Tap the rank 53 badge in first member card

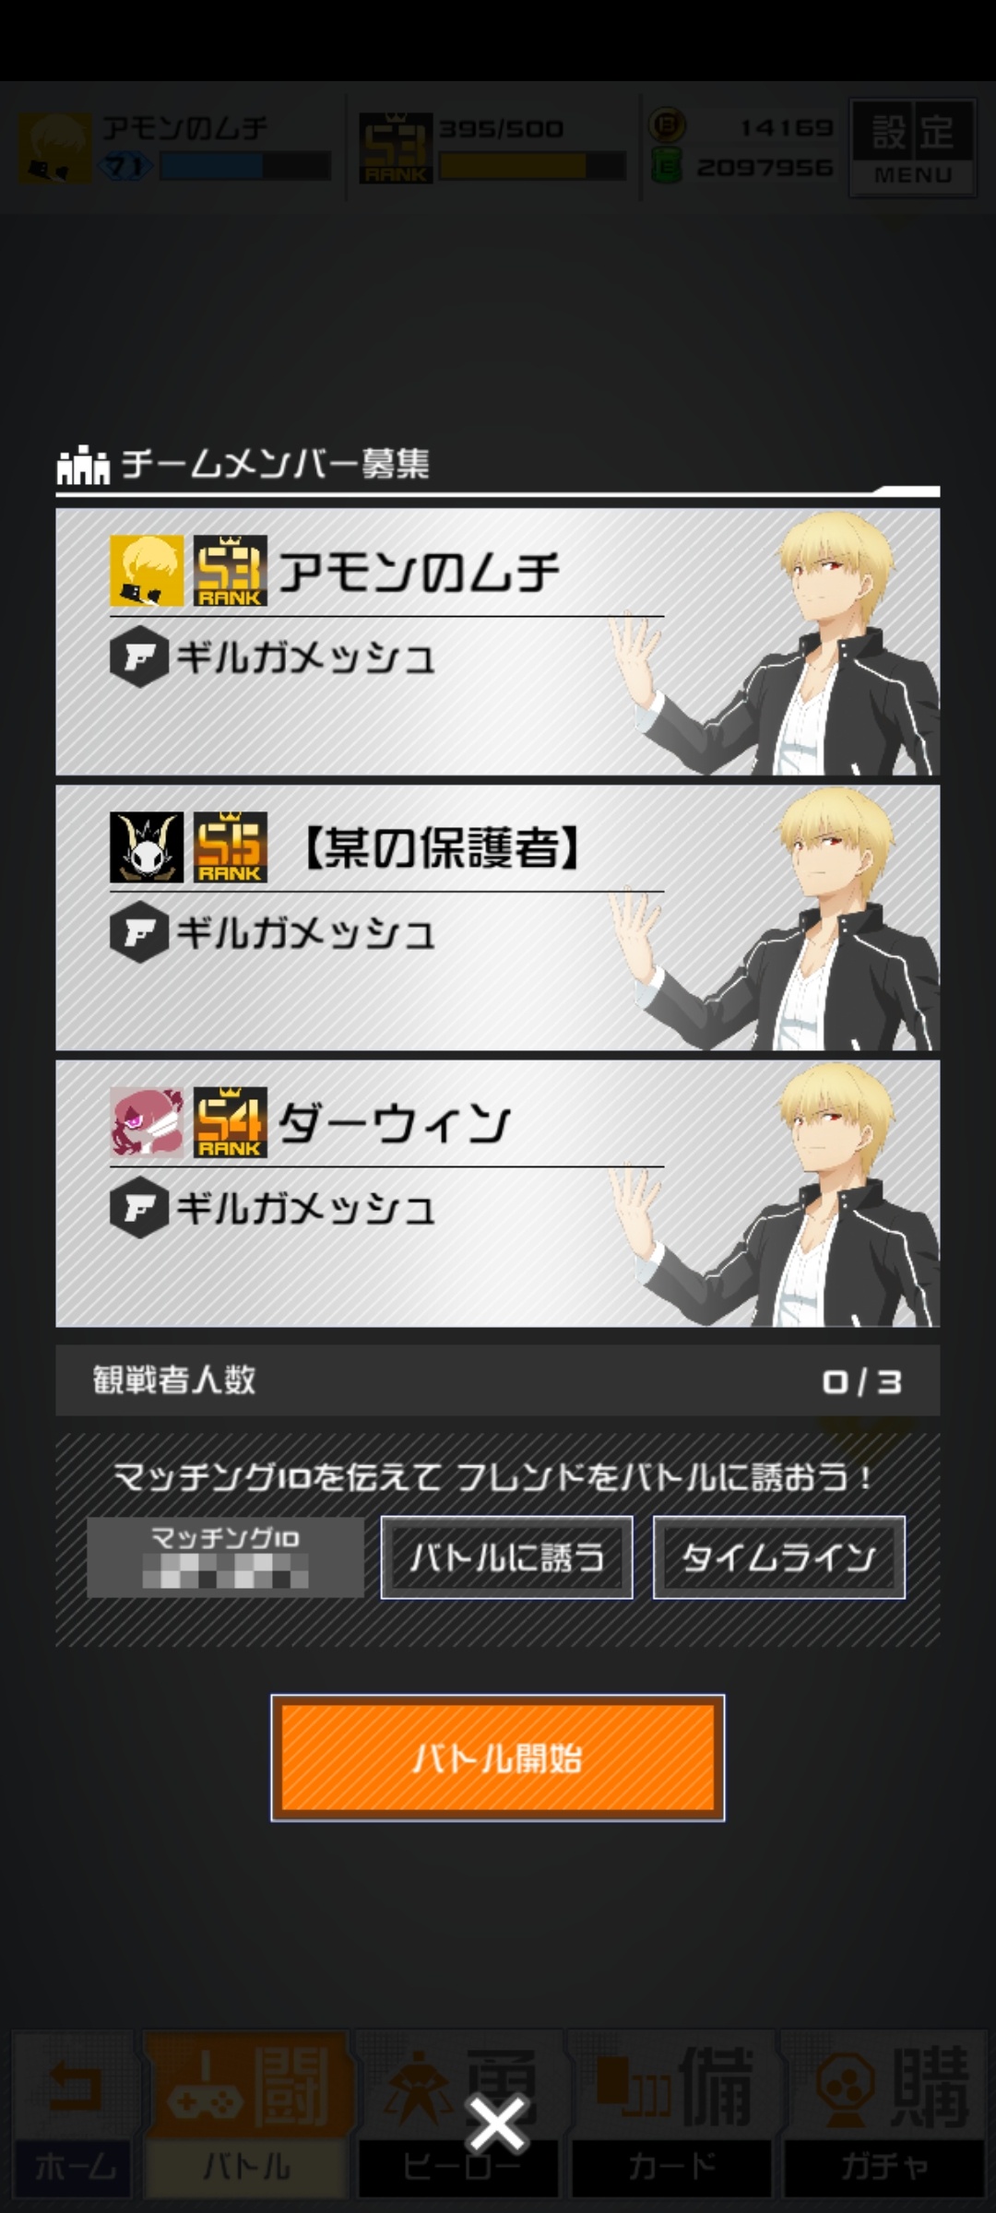[231, 571]
